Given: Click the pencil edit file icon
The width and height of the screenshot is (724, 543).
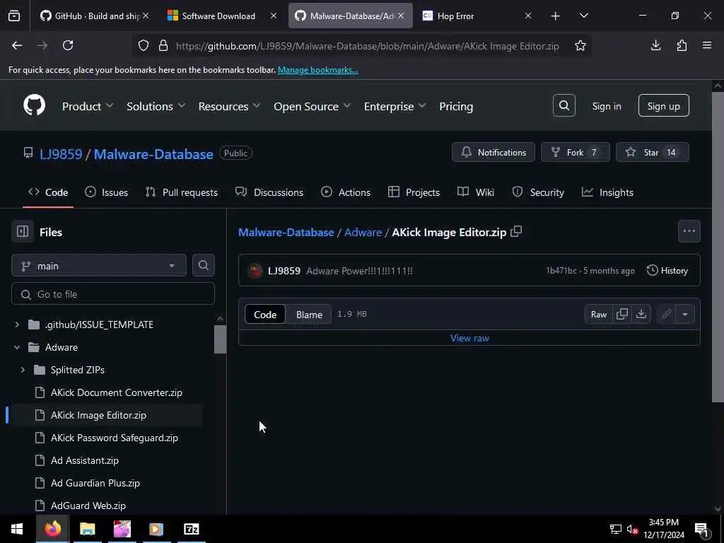Looking at the screenshot, I should 666,315.
